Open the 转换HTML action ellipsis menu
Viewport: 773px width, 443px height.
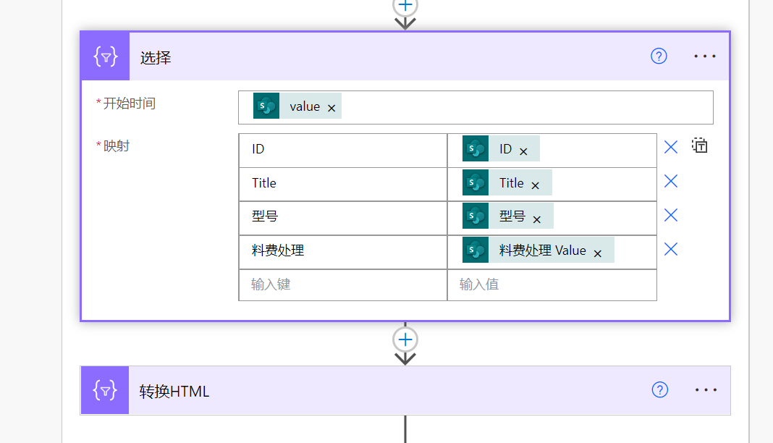pyautogui.click(x=705, y=390)
